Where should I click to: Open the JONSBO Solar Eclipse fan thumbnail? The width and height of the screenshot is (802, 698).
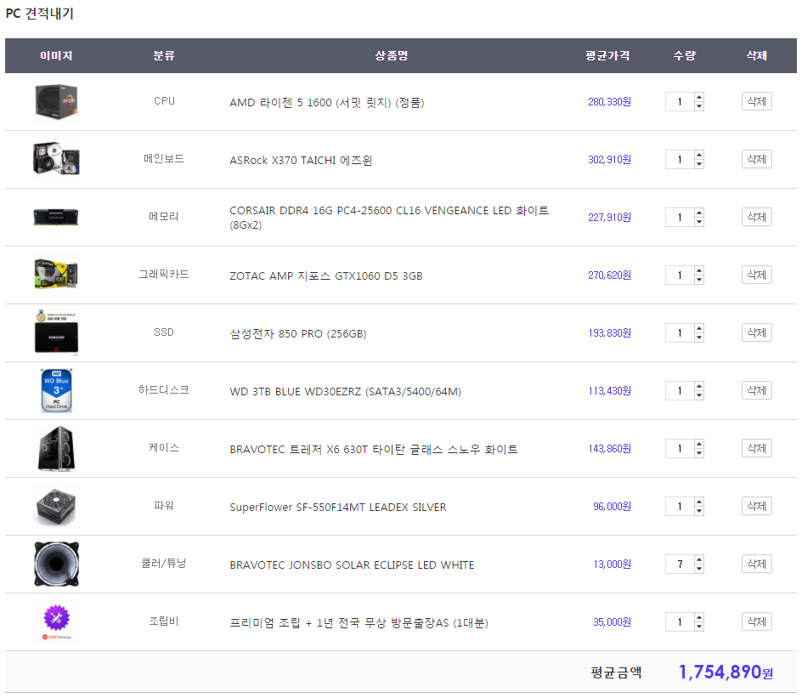pyautogui.click(x=56, y=564)
